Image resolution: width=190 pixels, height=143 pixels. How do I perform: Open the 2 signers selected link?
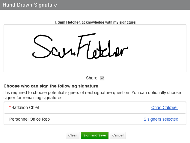[161, 119]
